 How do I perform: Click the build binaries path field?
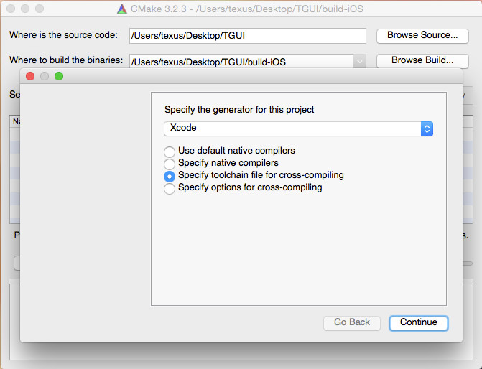241,62
